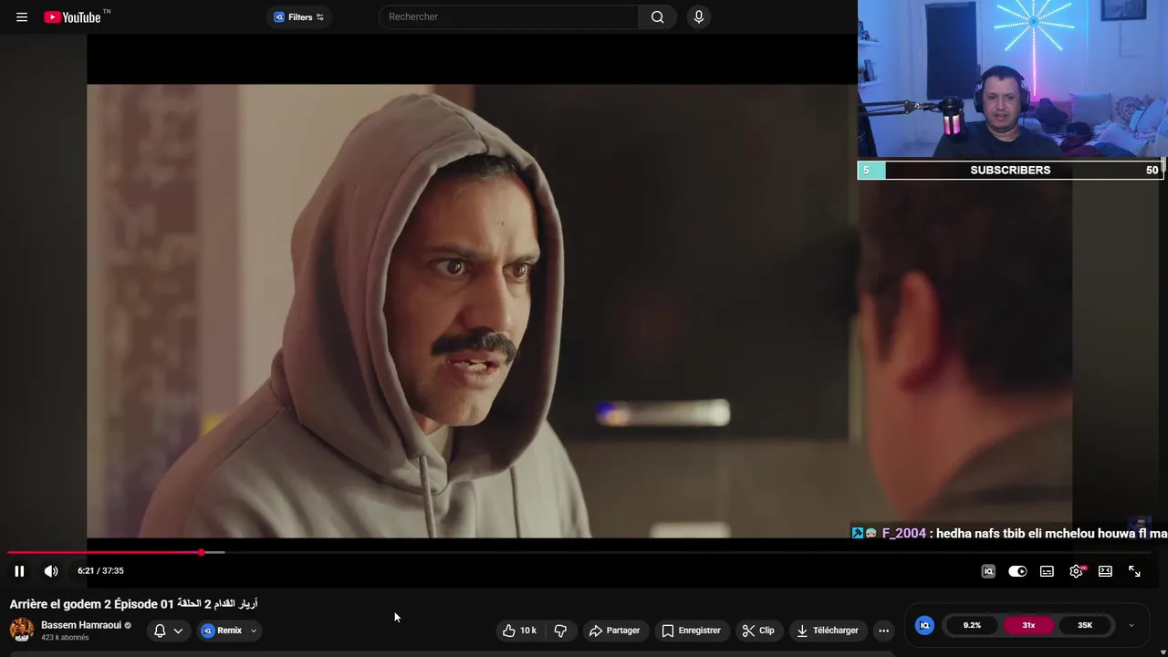Expand the Remix dropdown arrow

coord(254,631)
